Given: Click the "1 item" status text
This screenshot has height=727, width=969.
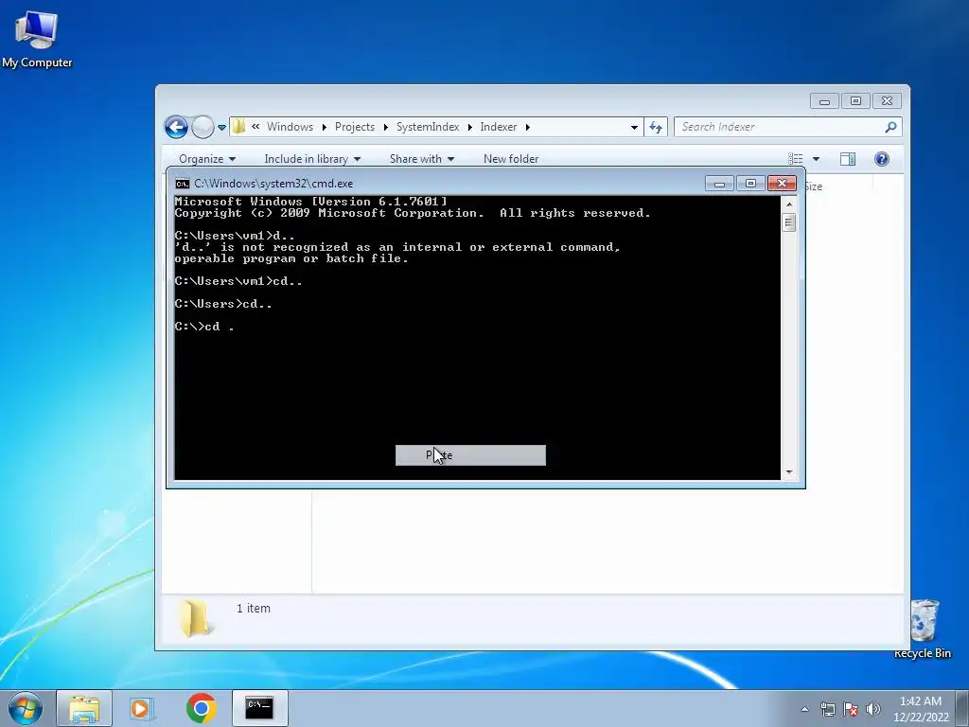Looking at the screenshot, I should point(254,609).
